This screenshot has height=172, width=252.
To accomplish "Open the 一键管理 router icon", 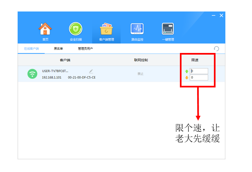I will click(x=168, y=30).
